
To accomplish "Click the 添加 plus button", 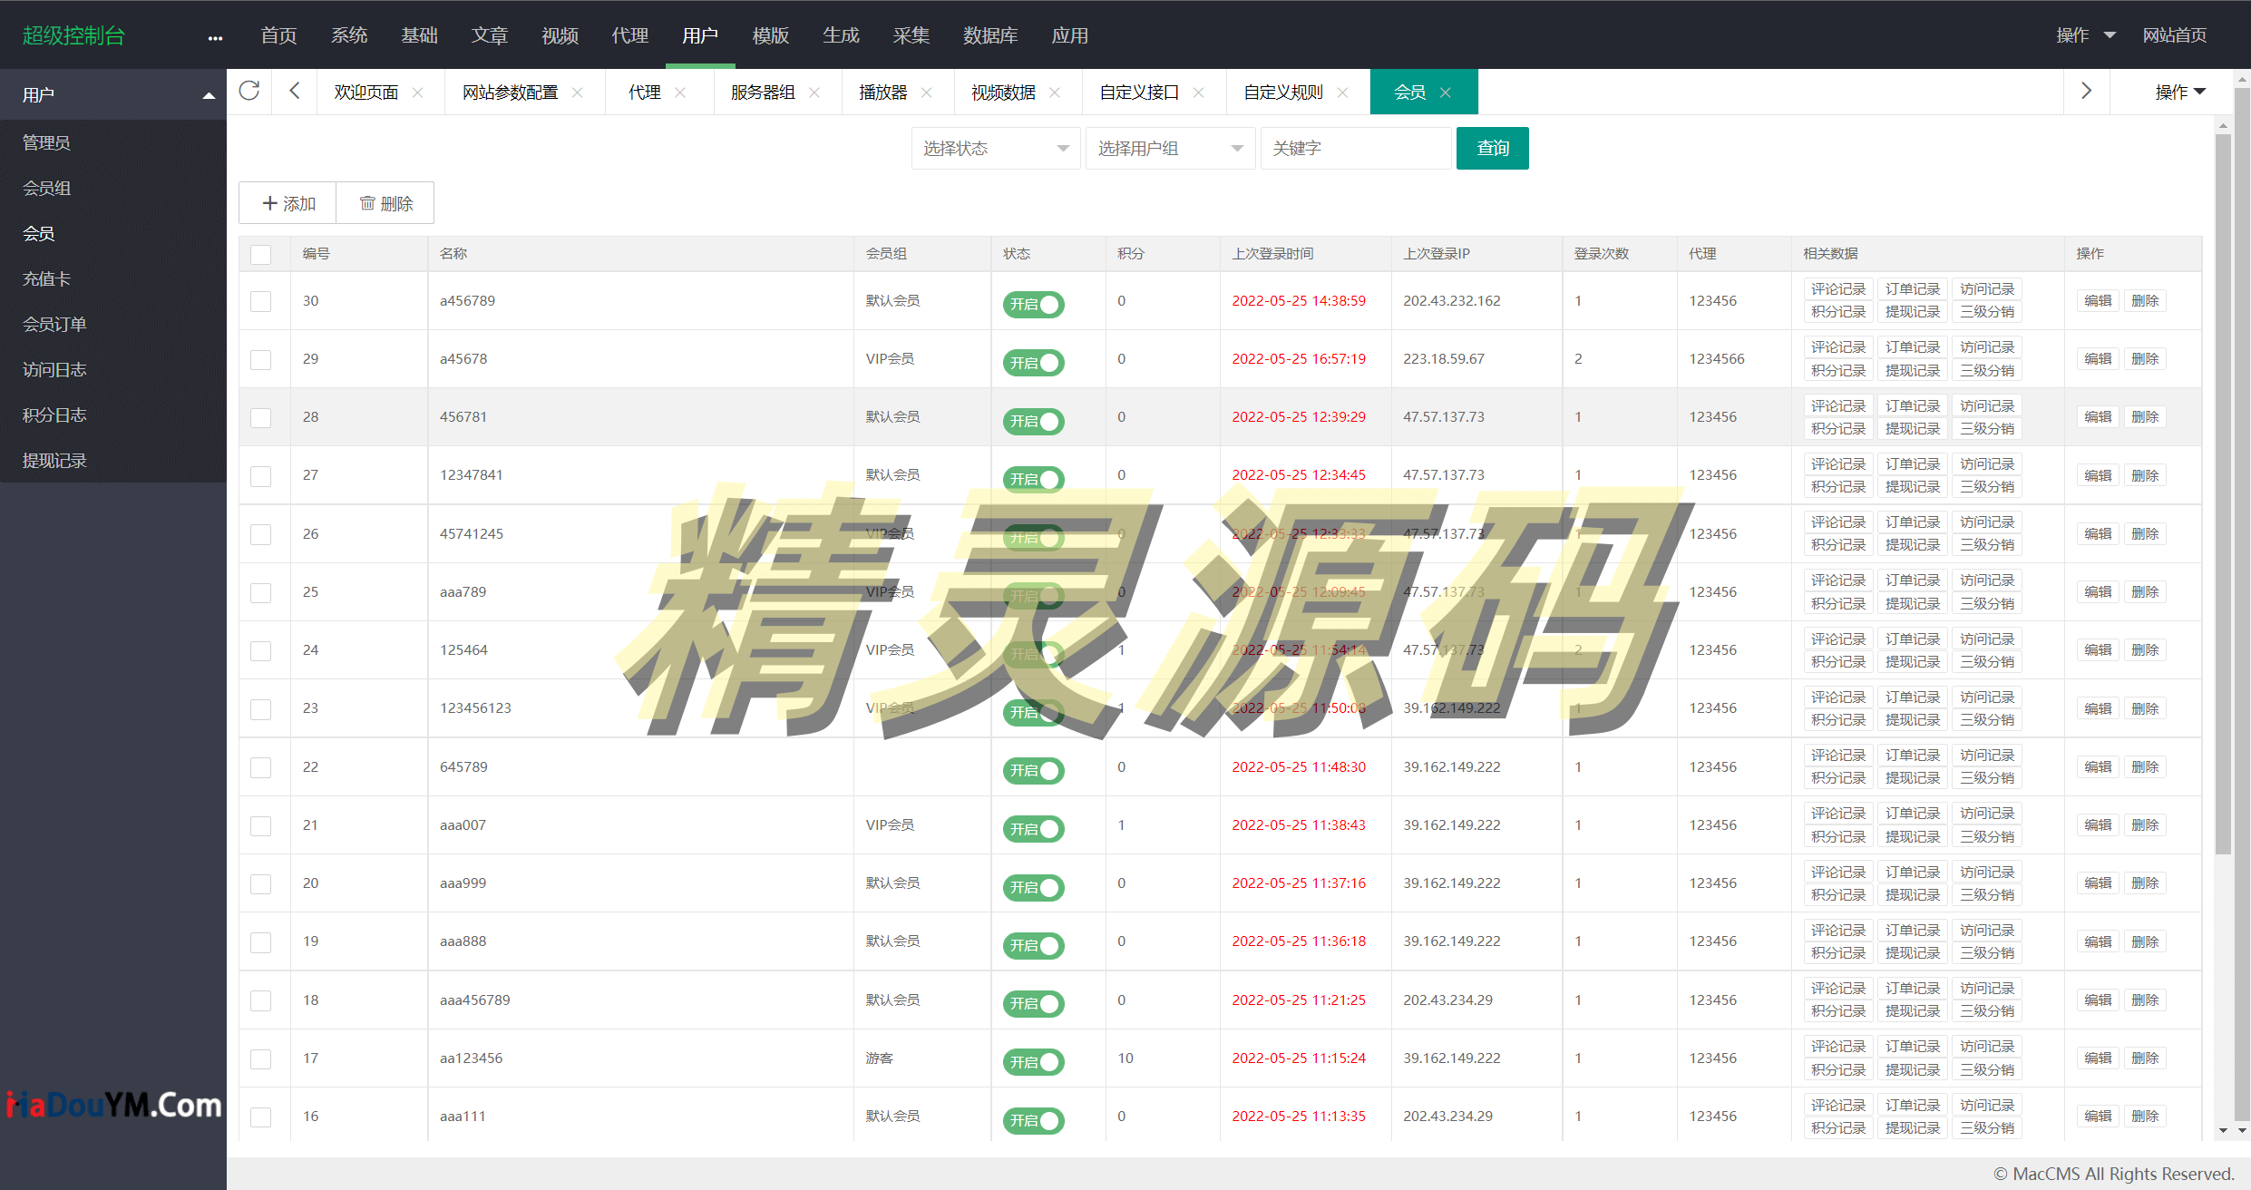I will tap(287, 203).
